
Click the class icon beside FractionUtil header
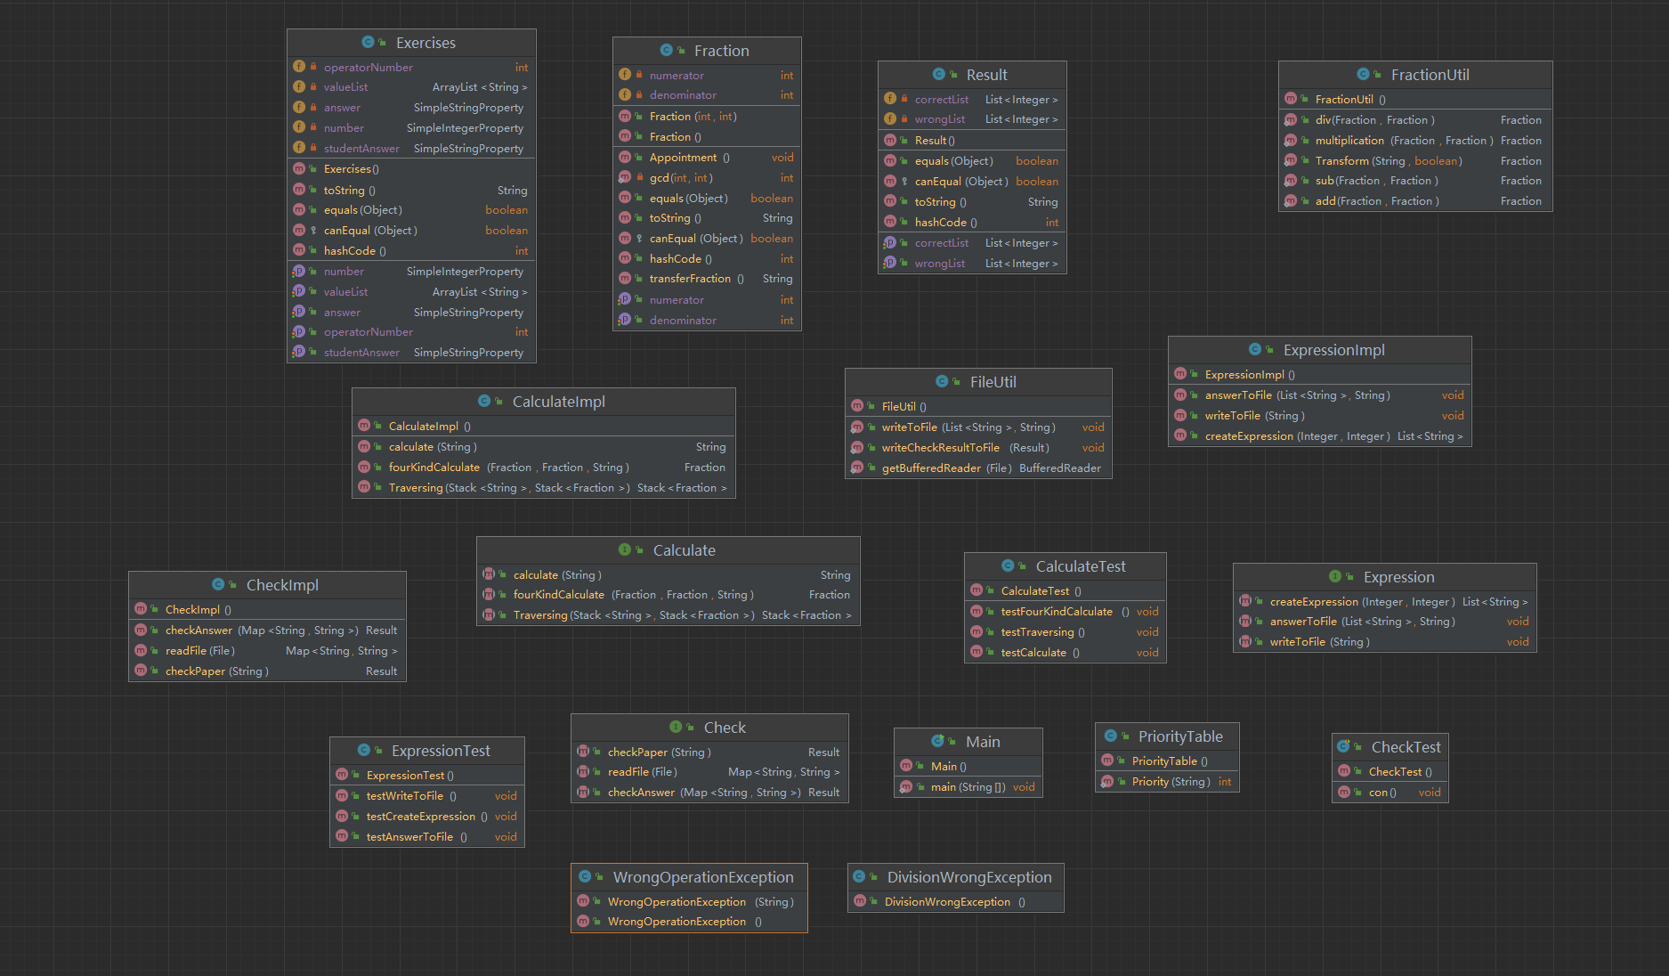pyautogui.click(x=1363, y=75)
